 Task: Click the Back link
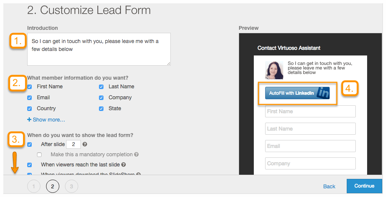click(x=329, y=186)
